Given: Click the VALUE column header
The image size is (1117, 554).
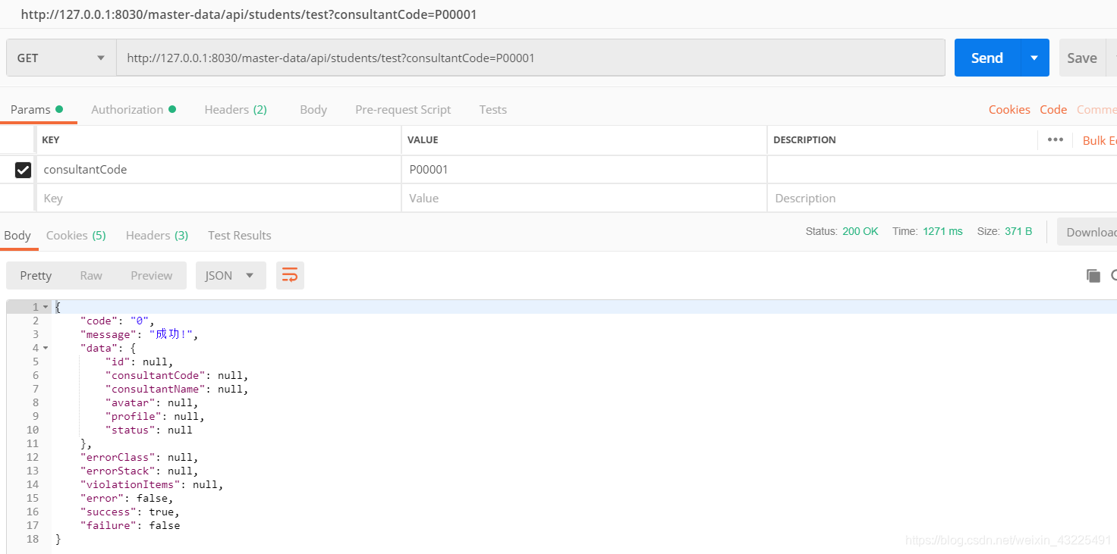Looking at the screenshot, I should pyautogui.click(x=423, y=140).
